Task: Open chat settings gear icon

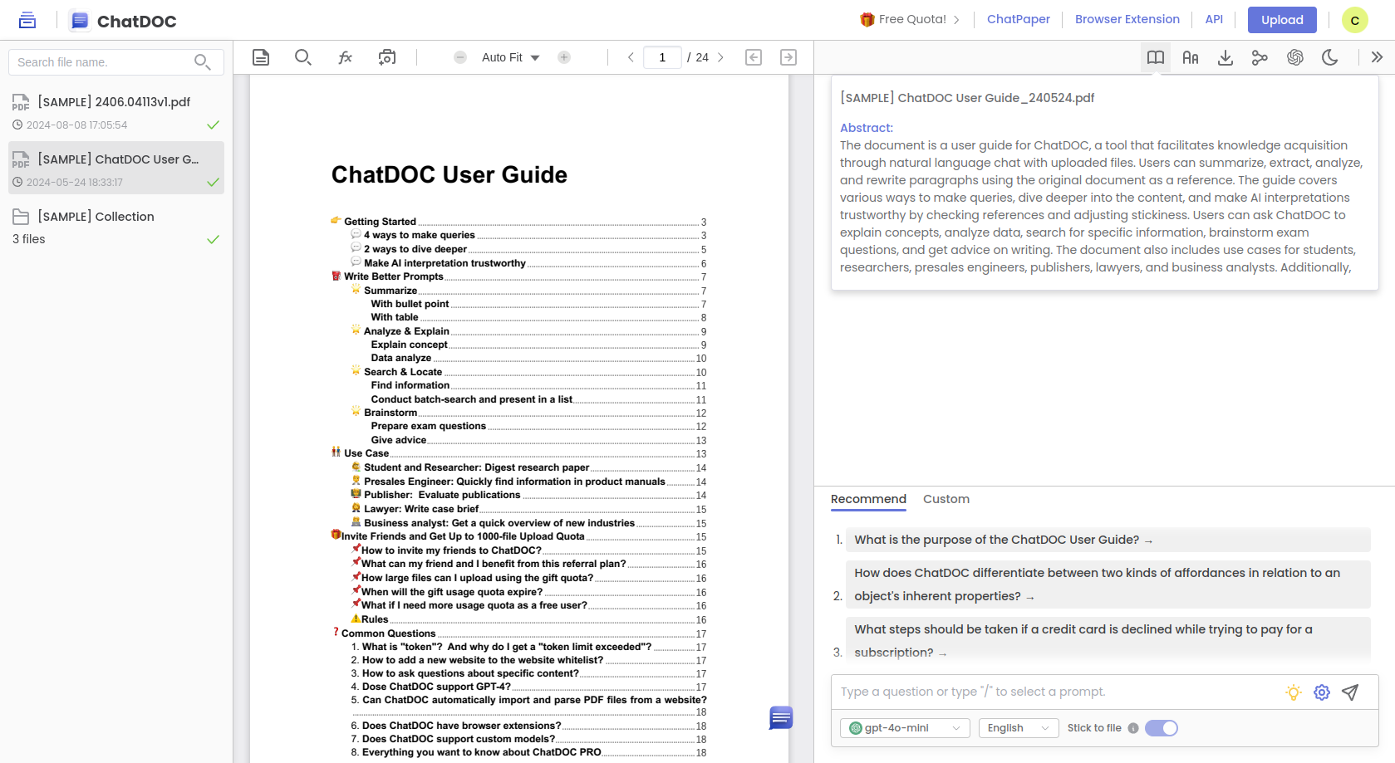Action: pos(1322,692)
